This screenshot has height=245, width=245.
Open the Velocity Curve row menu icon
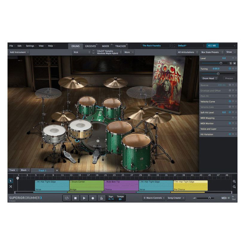coord(233,101)
